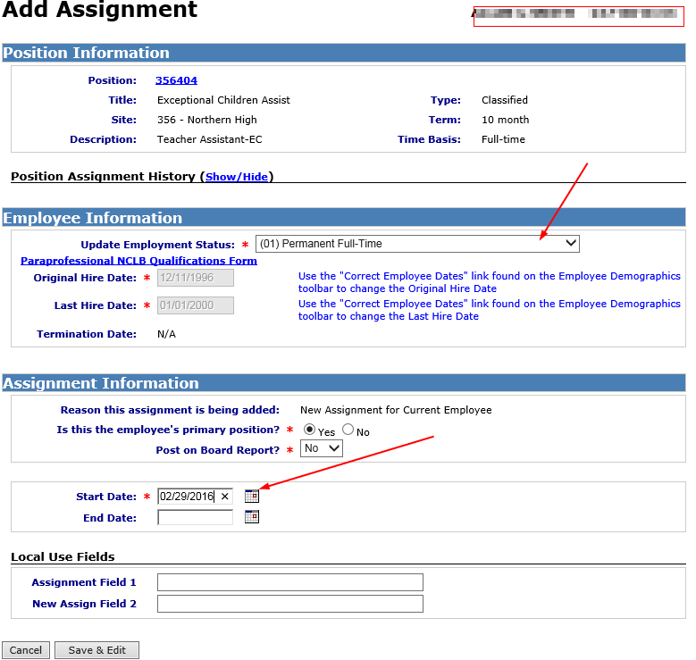Open position 356404 link
Image resolution: width=696 pixels, height=660 pixels.
point(176,80)
